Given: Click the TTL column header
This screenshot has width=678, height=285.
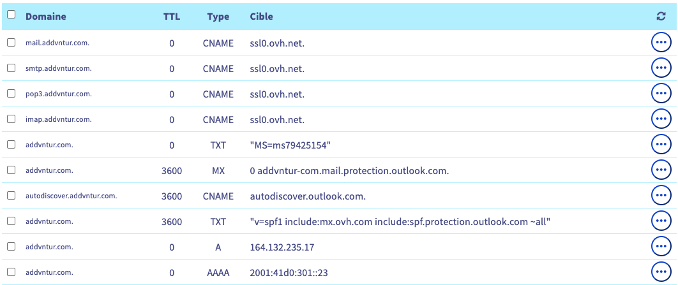Looking at the screenshot, I should click(x=172, y=17).
